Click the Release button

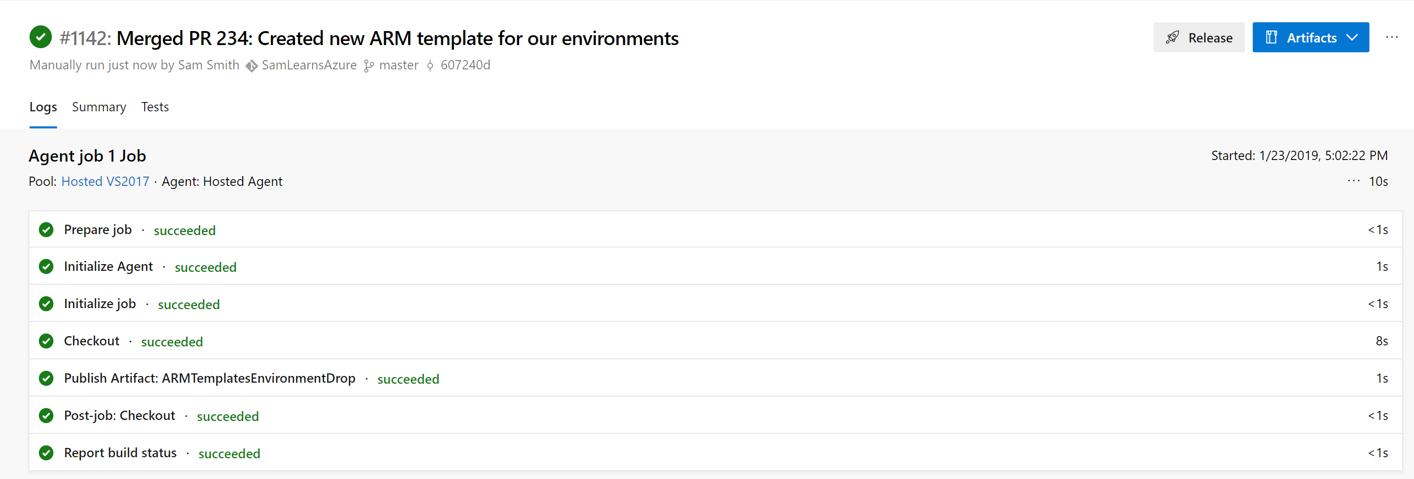pos(1199,37)
